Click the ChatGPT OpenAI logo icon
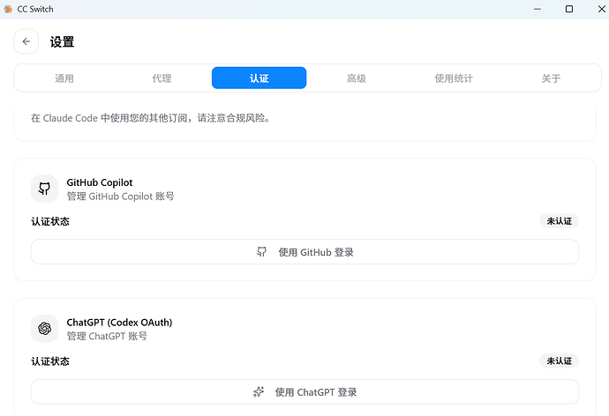The width and height of the screenshot is (609, 416). pyautogui.click(x=45, y=329)
